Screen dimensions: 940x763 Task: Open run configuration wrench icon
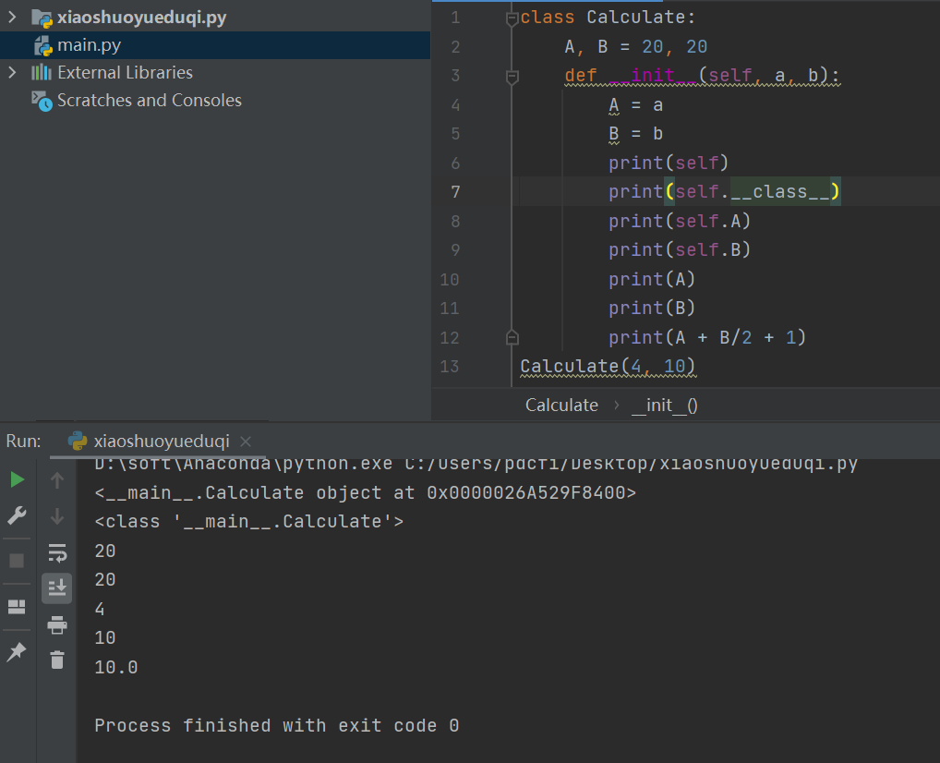(x=17, y=515)
